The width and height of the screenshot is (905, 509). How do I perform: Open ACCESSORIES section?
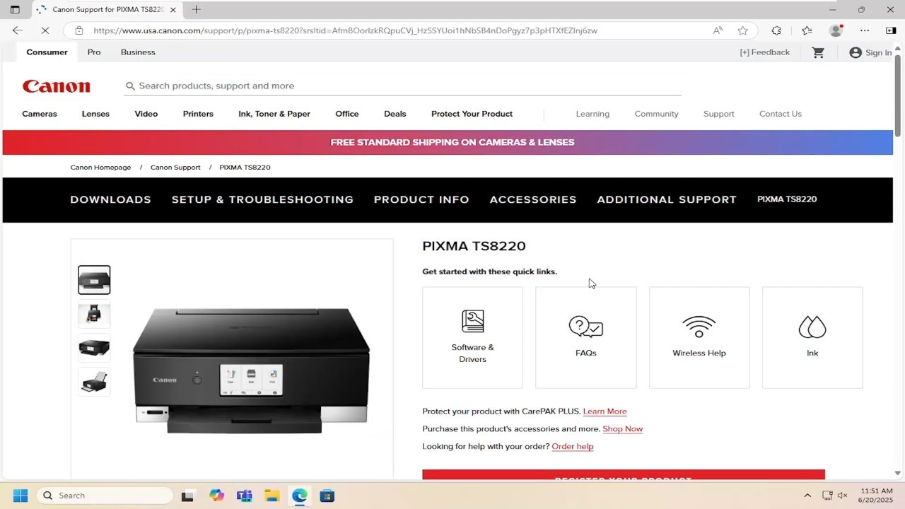tap(533, 200)
